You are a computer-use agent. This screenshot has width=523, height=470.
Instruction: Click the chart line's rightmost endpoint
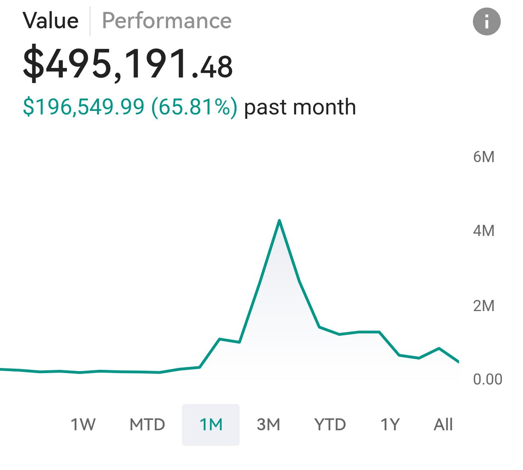click(458, 362)
